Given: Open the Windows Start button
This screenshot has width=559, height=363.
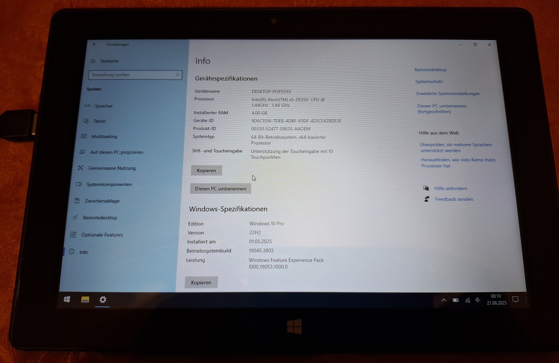Looking at the screenshot, I should click(67, 299).
